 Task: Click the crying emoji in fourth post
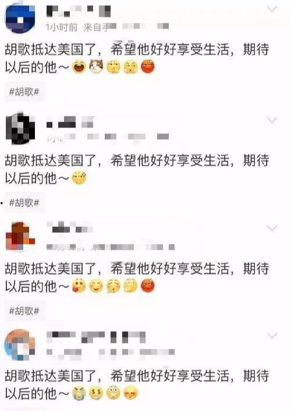pos(79,393)
